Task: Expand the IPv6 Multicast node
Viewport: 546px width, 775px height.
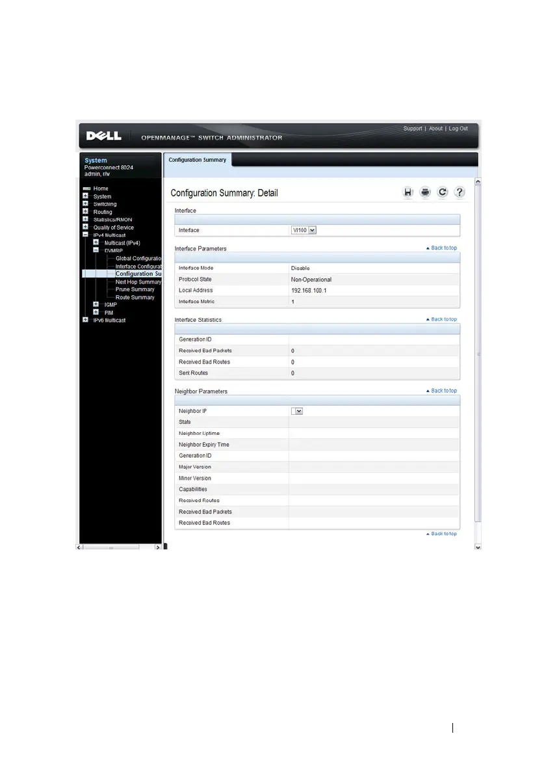Action: click(x=86, y=320)
